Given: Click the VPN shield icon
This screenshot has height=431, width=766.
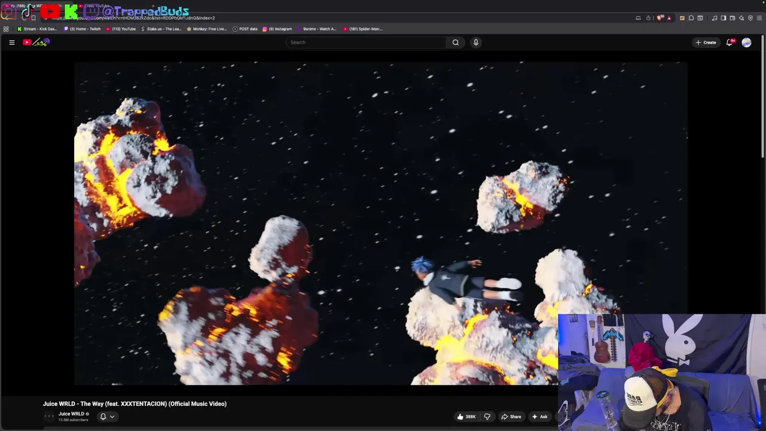Looking at the screenshot, I should point(750,18).
